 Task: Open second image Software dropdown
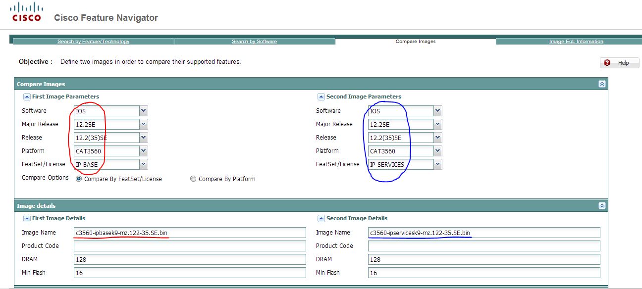tap(437, 111)
